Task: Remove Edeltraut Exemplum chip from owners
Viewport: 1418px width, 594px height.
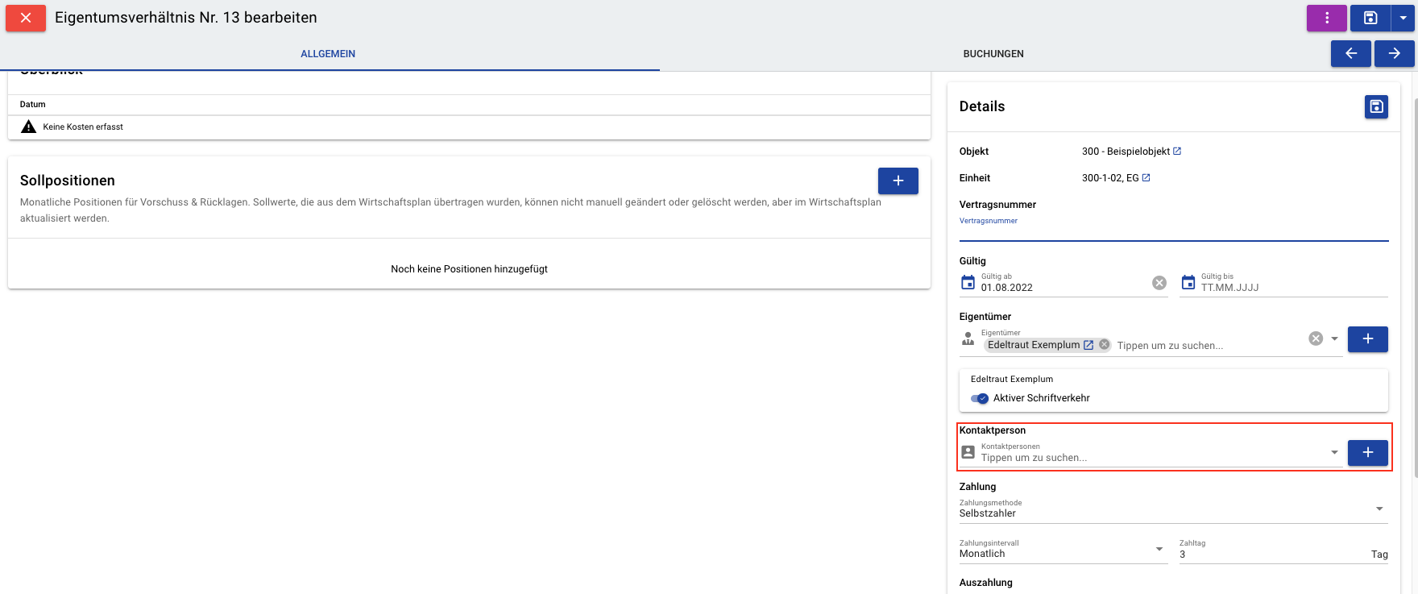Action: (x=1105, y=345)
